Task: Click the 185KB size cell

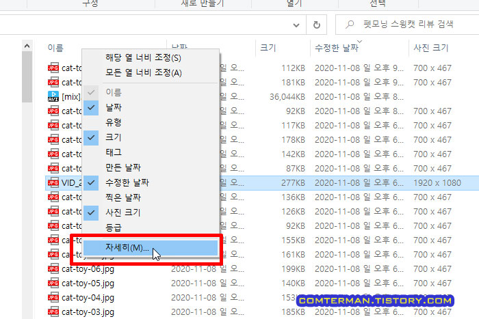Action: 293,312
